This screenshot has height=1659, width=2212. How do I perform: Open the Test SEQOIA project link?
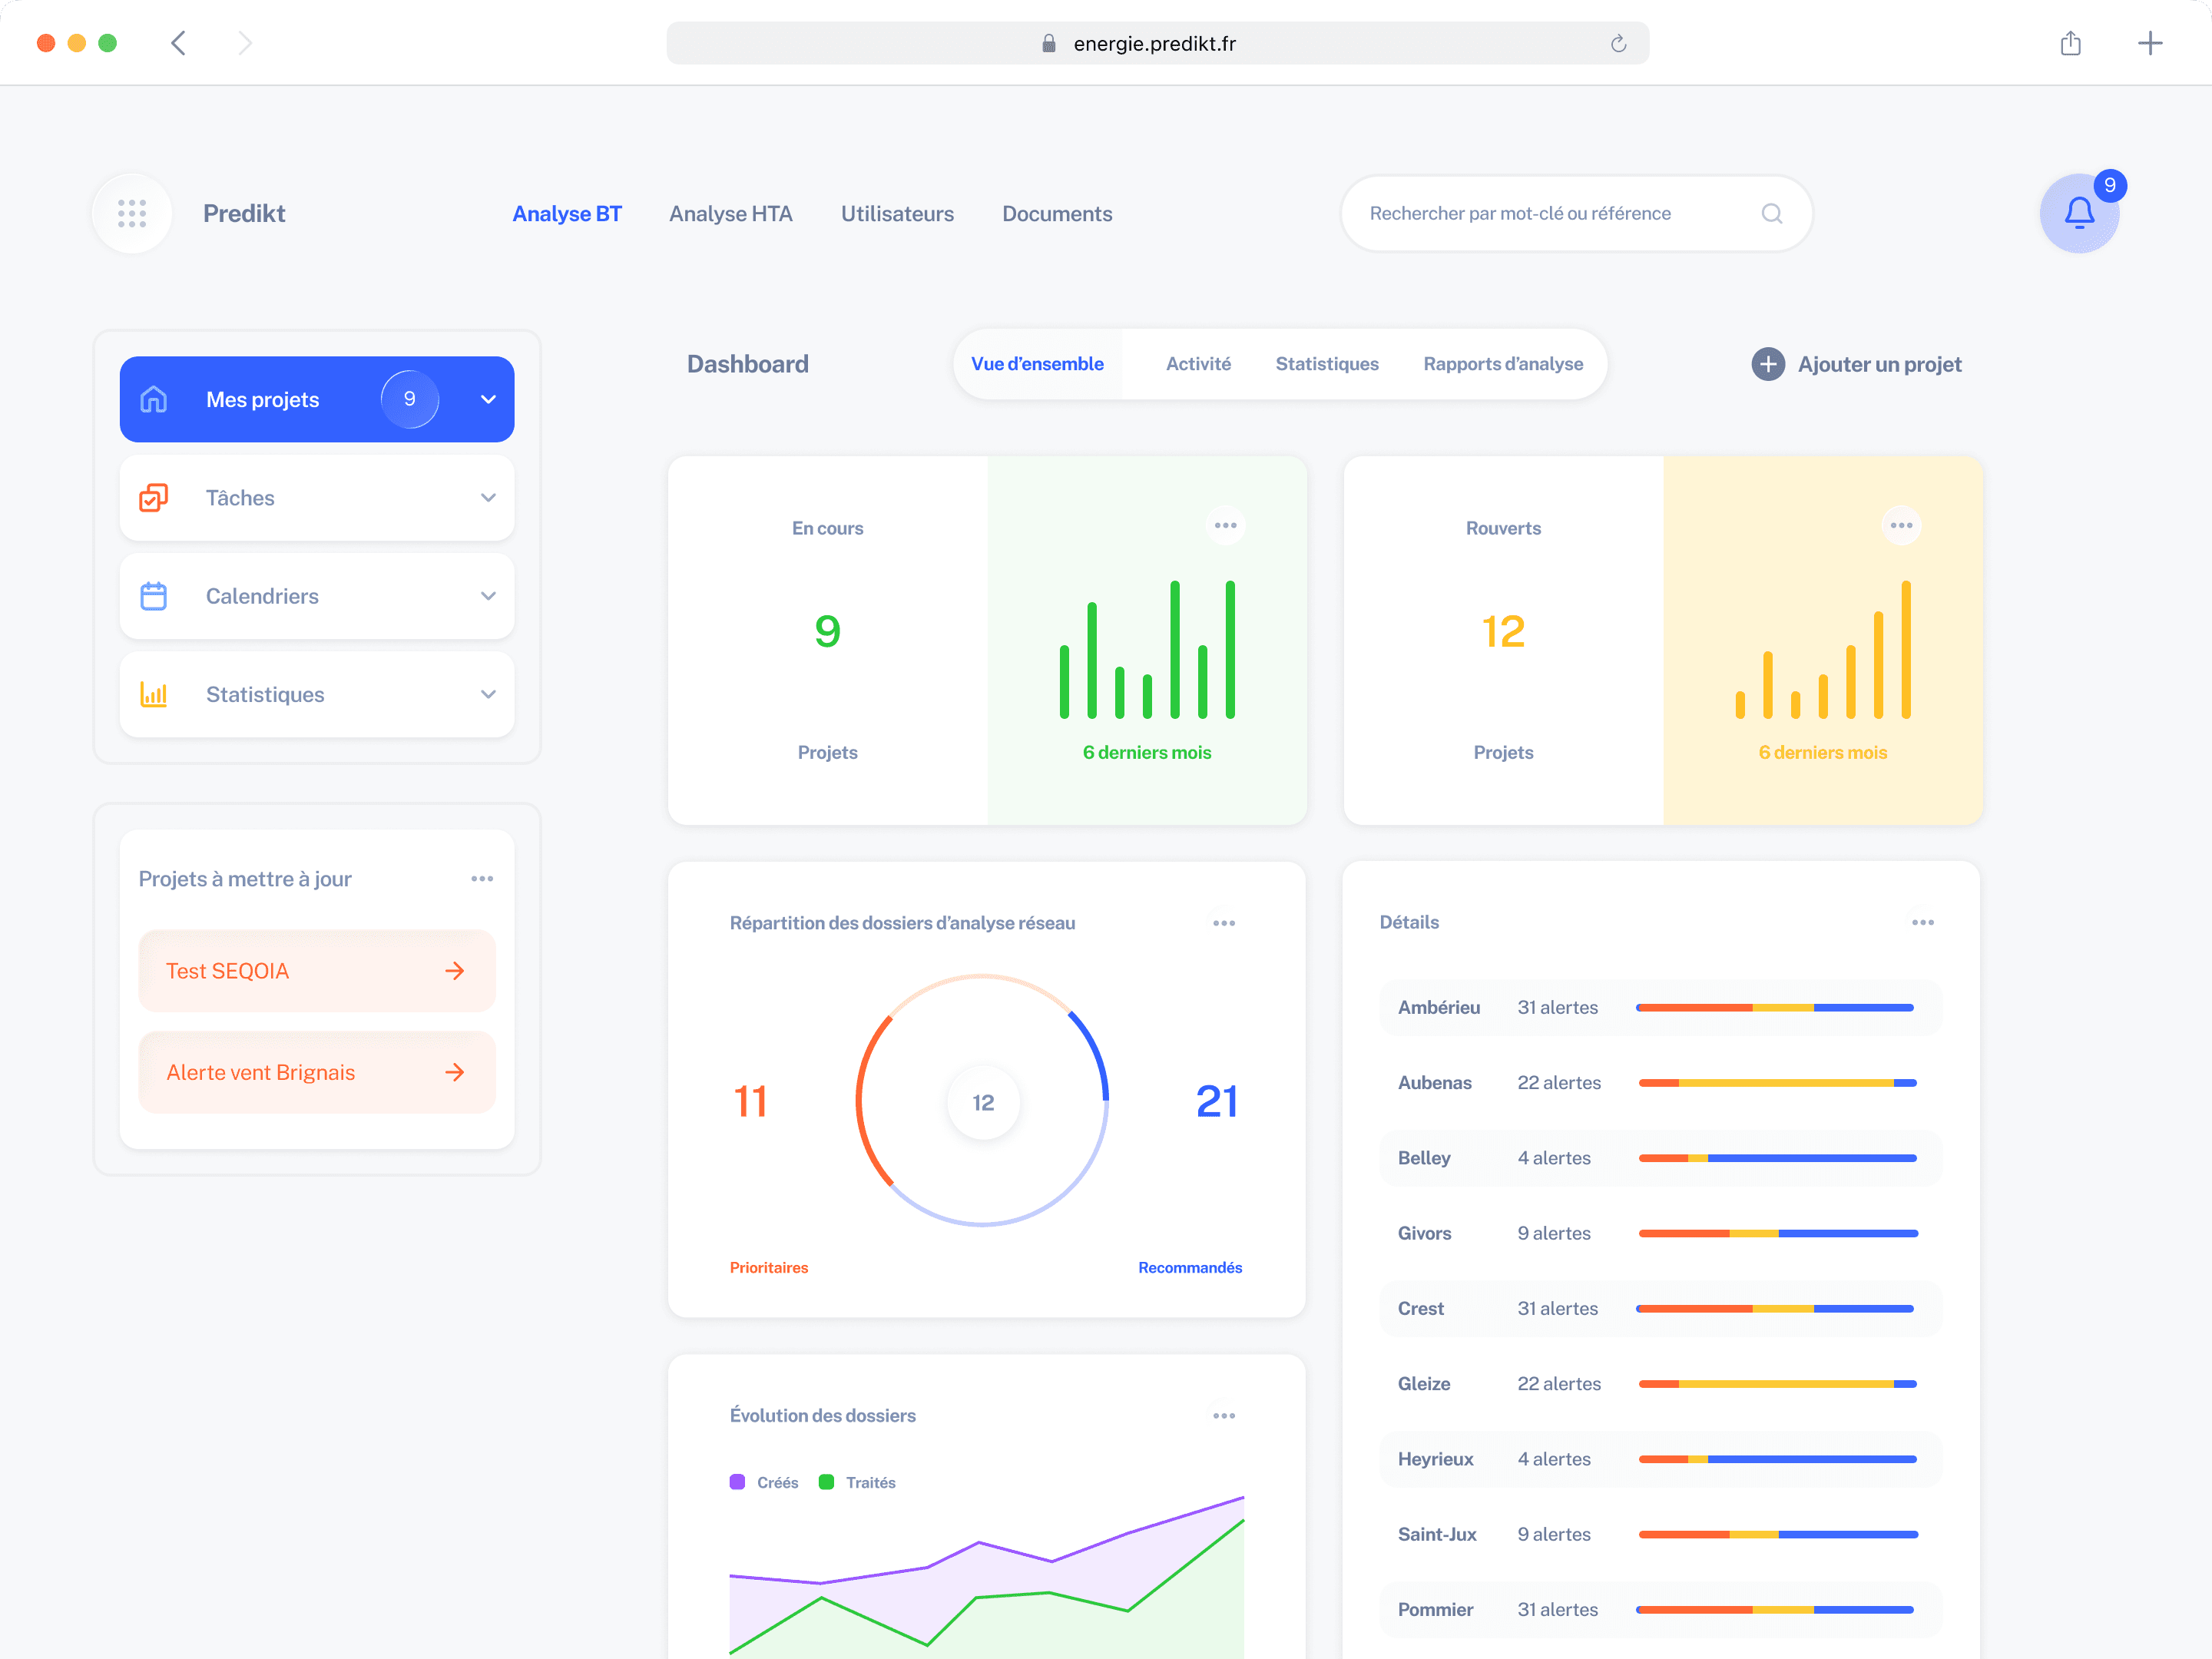tap(316, 970)
